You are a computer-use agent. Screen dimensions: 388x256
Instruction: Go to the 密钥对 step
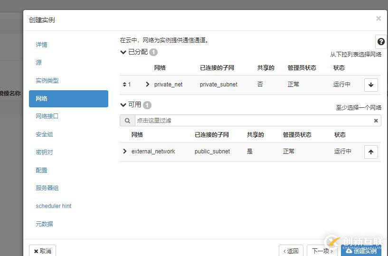pyautogui.click(x=44, y=152)
